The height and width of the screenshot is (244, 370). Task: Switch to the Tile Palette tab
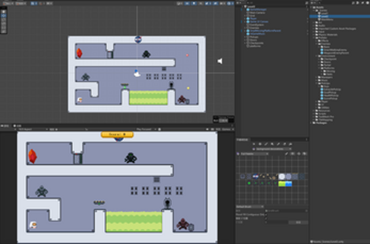point(242,140)
